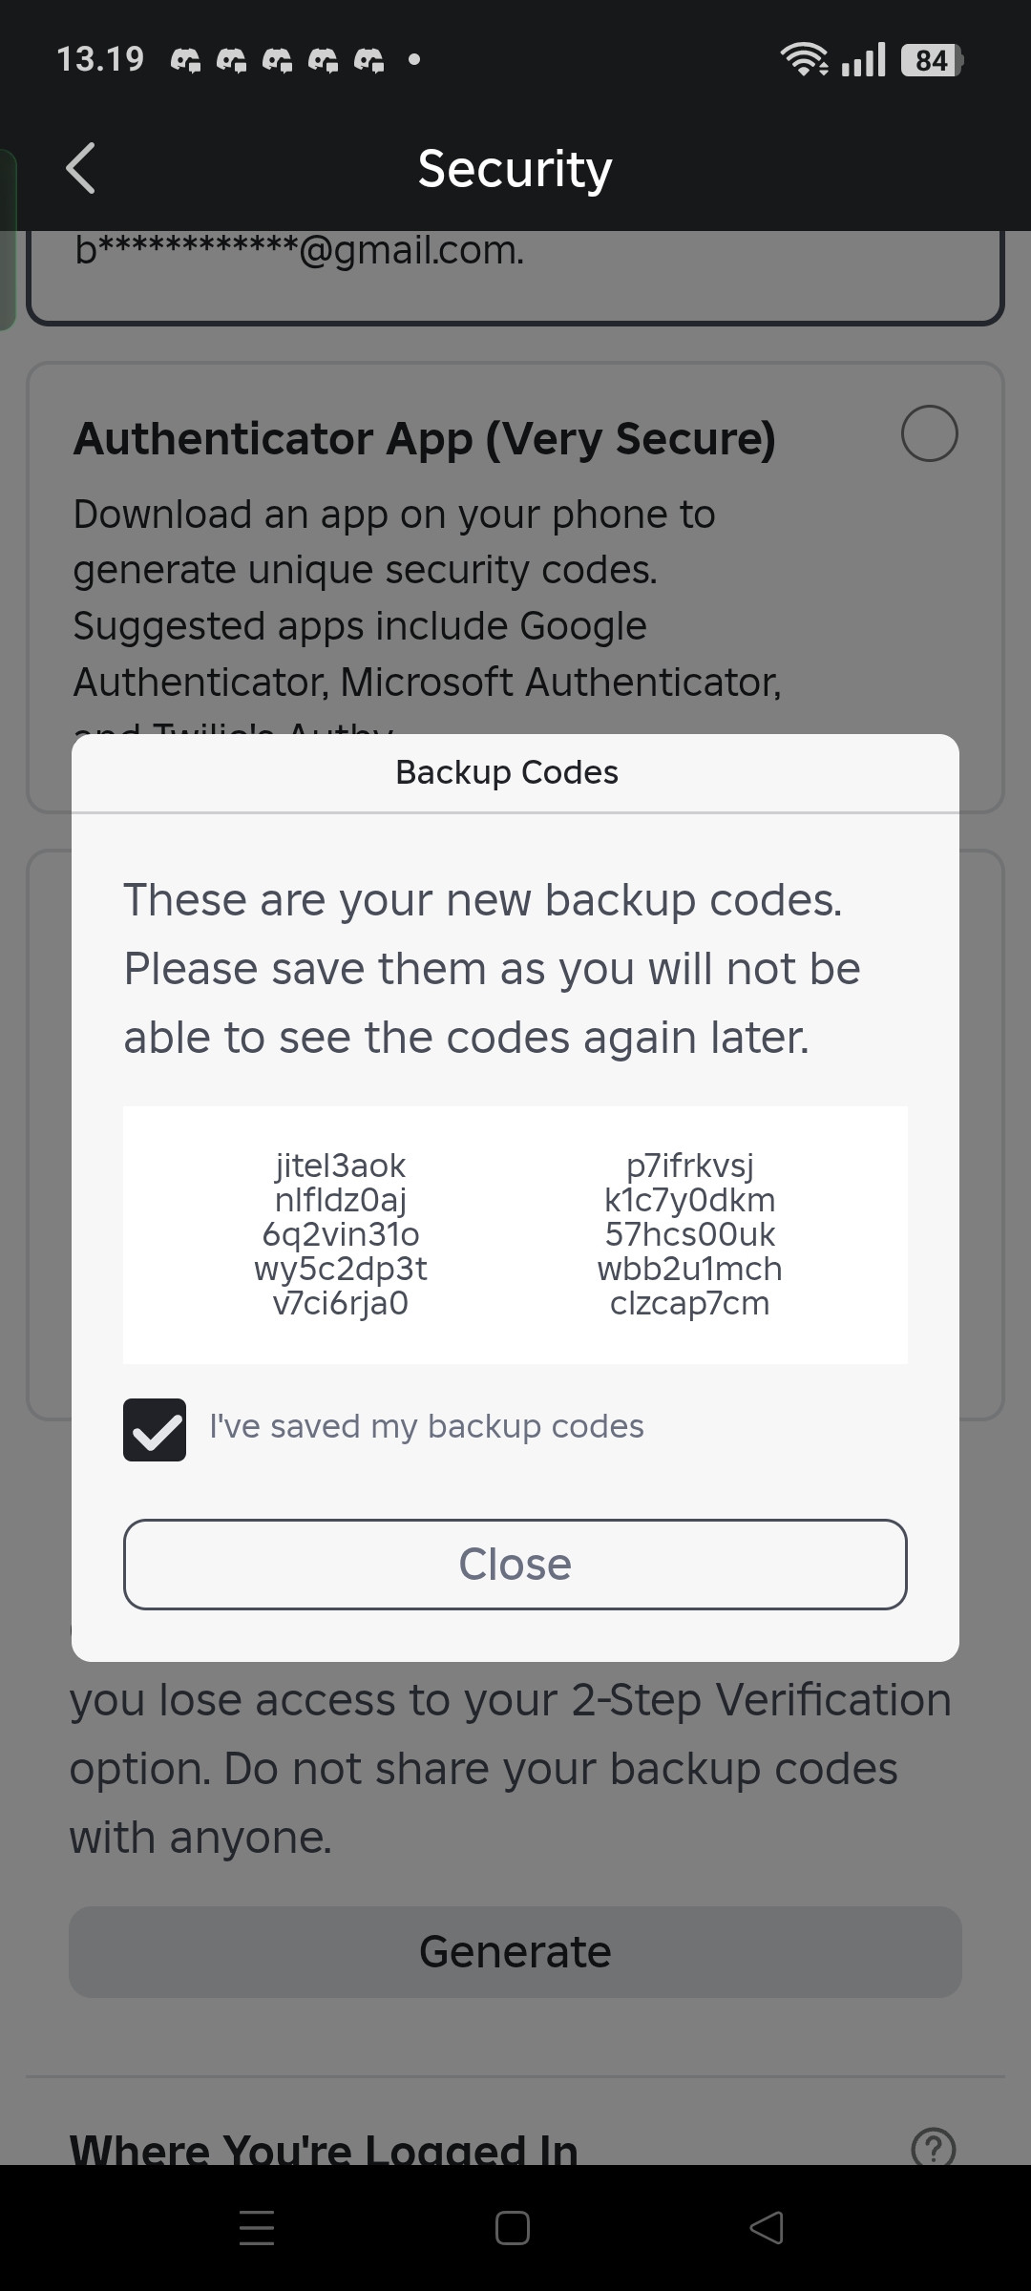Tap the Authenticator App (Very Secure) heading
Screen dimensions: 1031x2291
[x=425, y=438]
